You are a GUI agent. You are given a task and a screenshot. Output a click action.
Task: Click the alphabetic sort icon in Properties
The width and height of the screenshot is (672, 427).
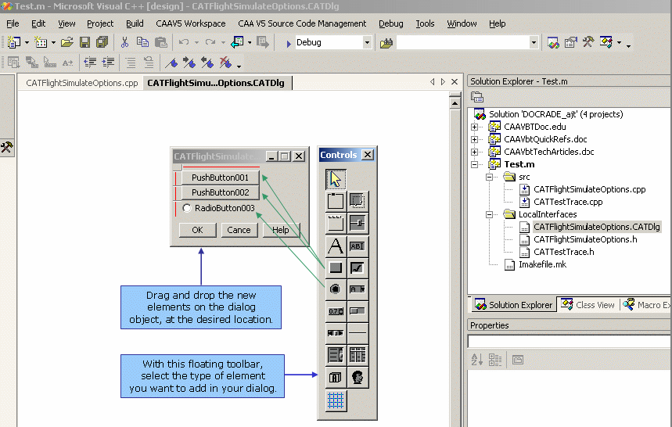pyautogui.click(x=477, y=360)
